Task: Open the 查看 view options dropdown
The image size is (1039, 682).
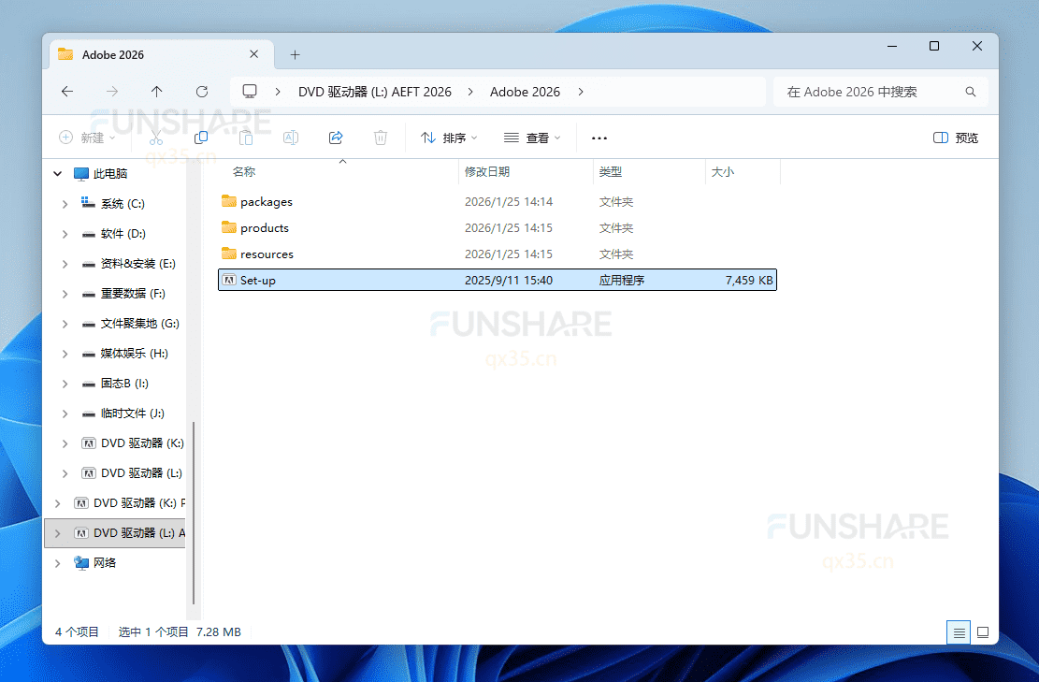Action: pyautogui.click(x=531, y=138)
